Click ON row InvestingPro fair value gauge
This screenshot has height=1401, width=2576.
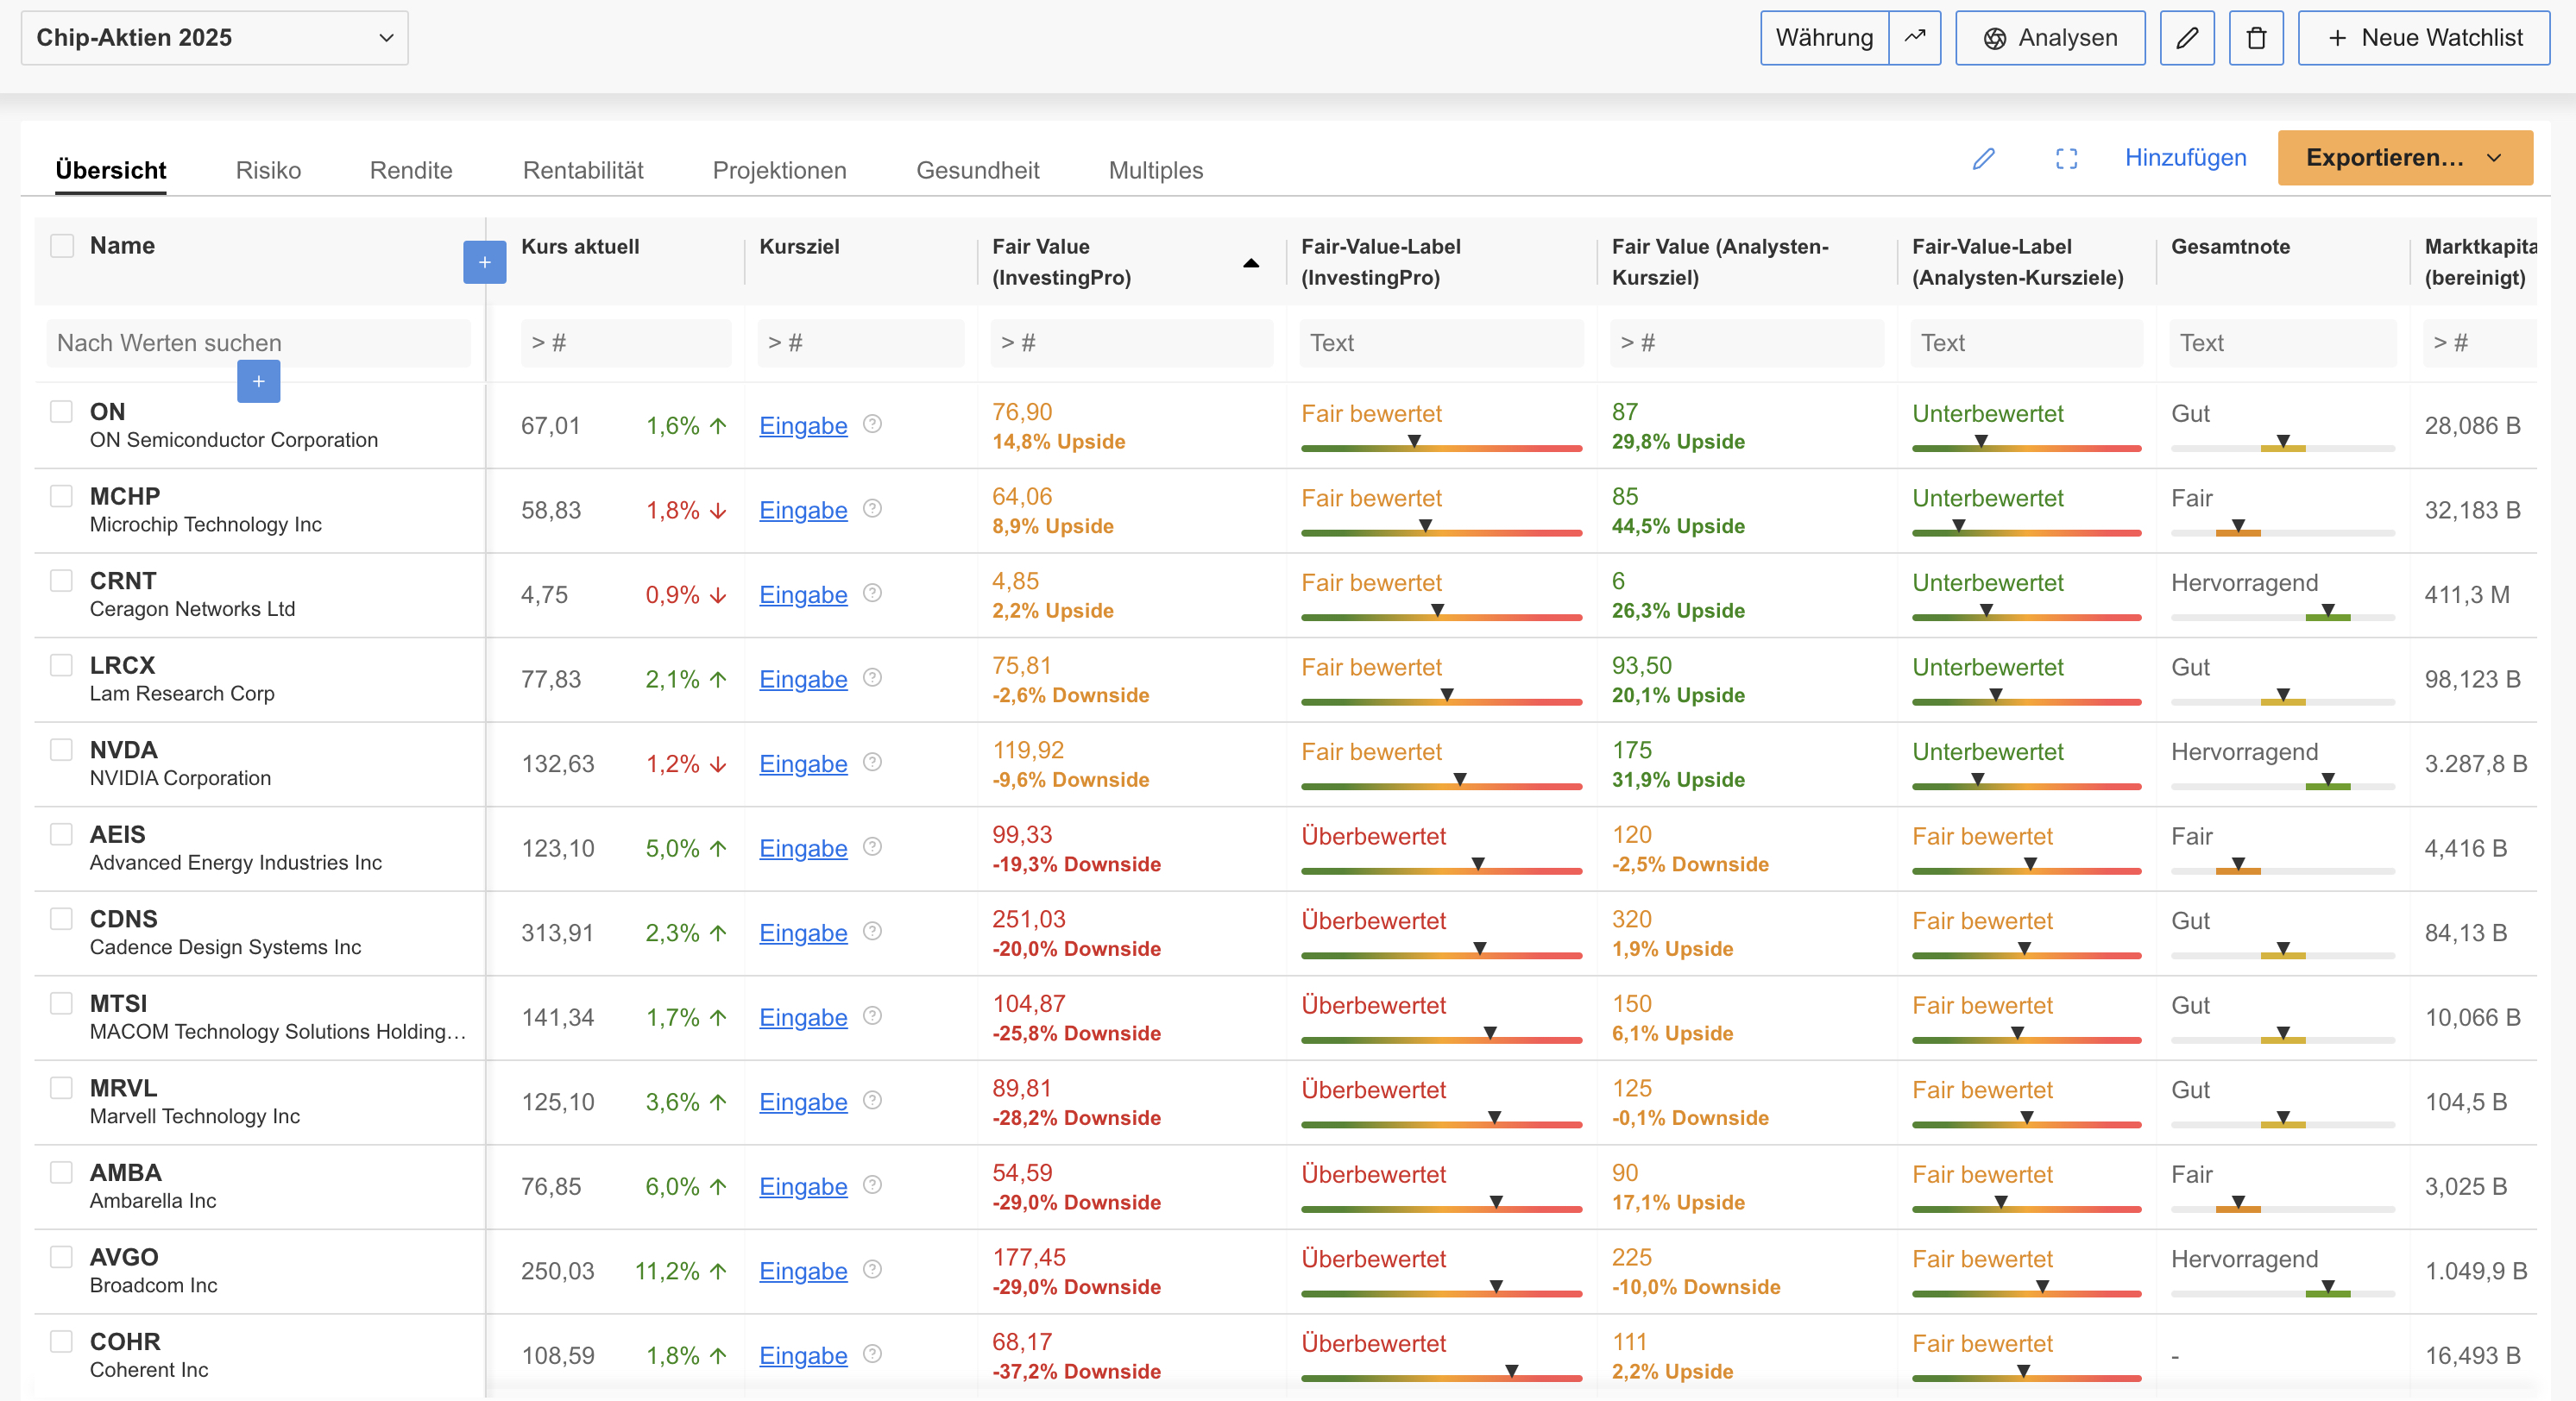1441,443
